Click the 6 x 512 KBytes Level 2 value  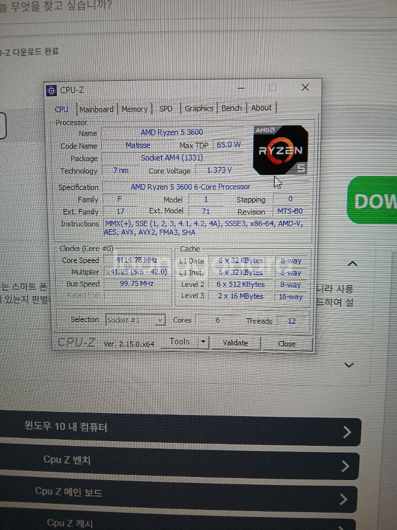coord(240,284)
